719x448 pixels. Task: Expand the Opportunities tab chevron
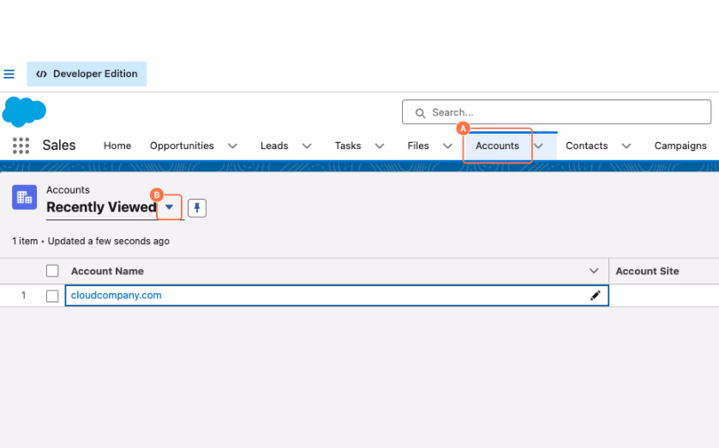(233, 146)
